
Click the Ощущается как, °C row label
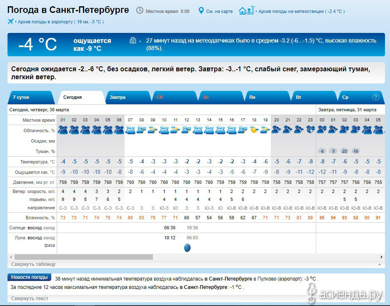pos(35,172)
